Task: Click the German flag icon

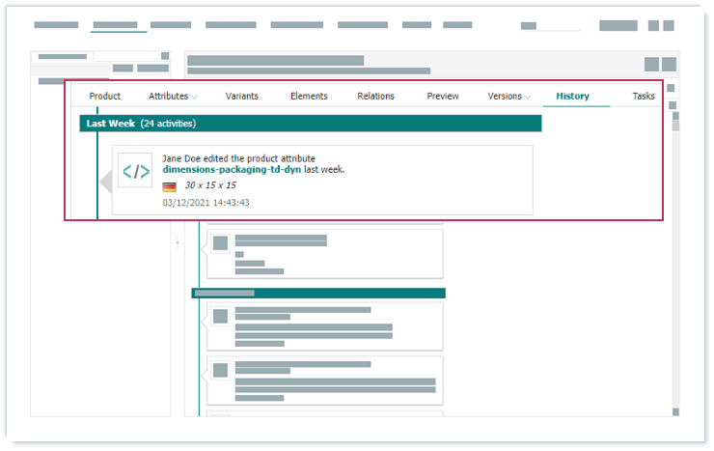Action: point(169,186)
